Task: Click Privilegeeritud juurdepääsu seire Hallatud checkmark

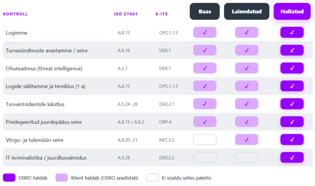Action: click(x=292, y=122)
